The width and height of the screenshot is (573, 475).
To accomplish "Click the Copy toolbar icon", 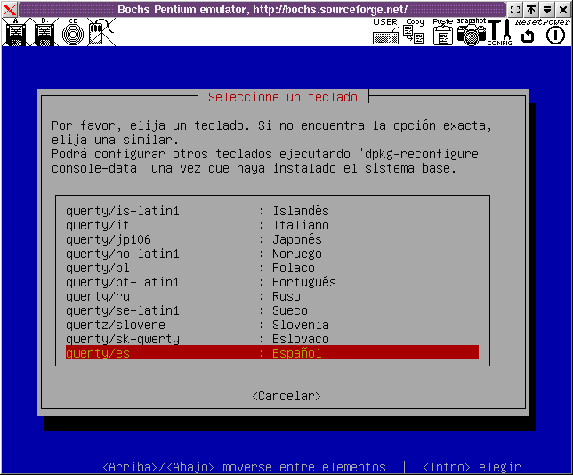I will click(414, 33).
